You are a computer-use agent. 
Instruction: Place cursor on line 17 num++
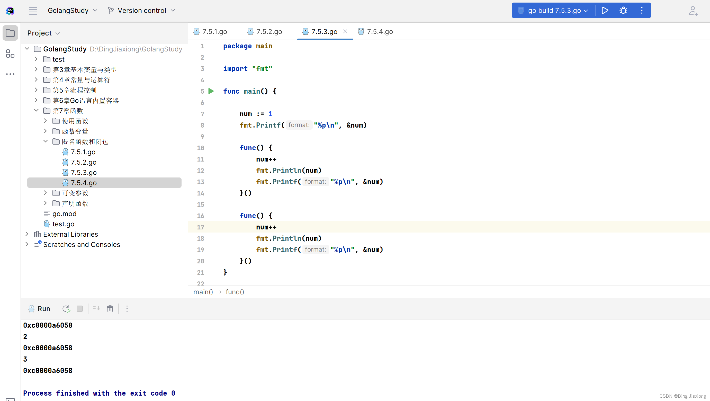point(266,227)
